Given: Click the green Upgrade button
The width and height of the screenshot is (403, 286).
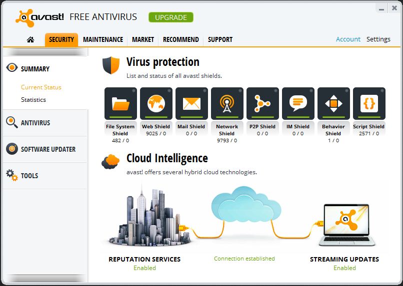Looking at the screenshot, I should coord(171,17).
